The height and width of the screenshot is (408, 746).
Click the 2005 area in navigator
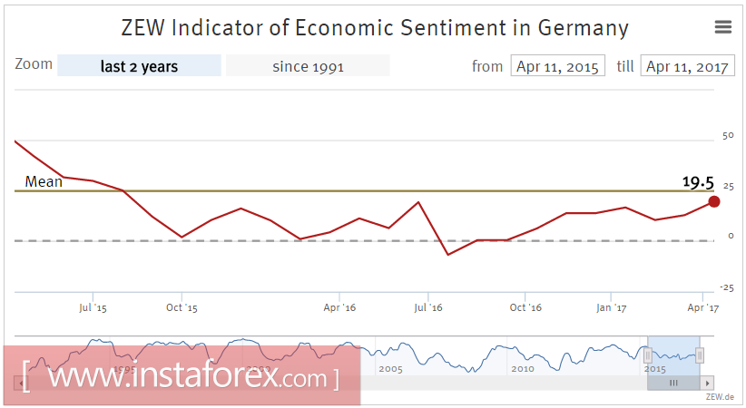coord(390,369)
